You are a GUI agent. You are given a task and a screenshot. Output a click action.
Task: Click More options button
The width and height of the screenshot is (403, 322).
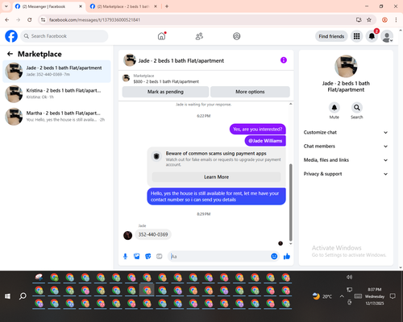pyautogui.click(x=250, y=92)
